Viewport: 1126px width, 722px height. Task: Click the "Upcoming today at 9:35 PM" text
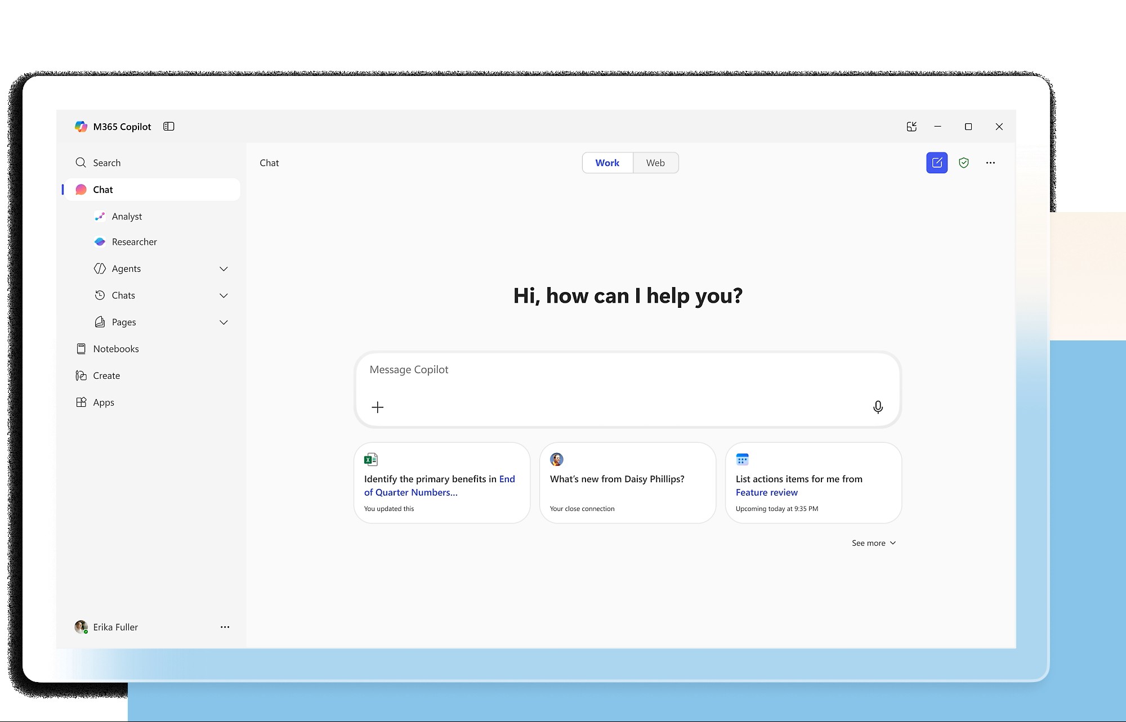[x=777, y=509]
